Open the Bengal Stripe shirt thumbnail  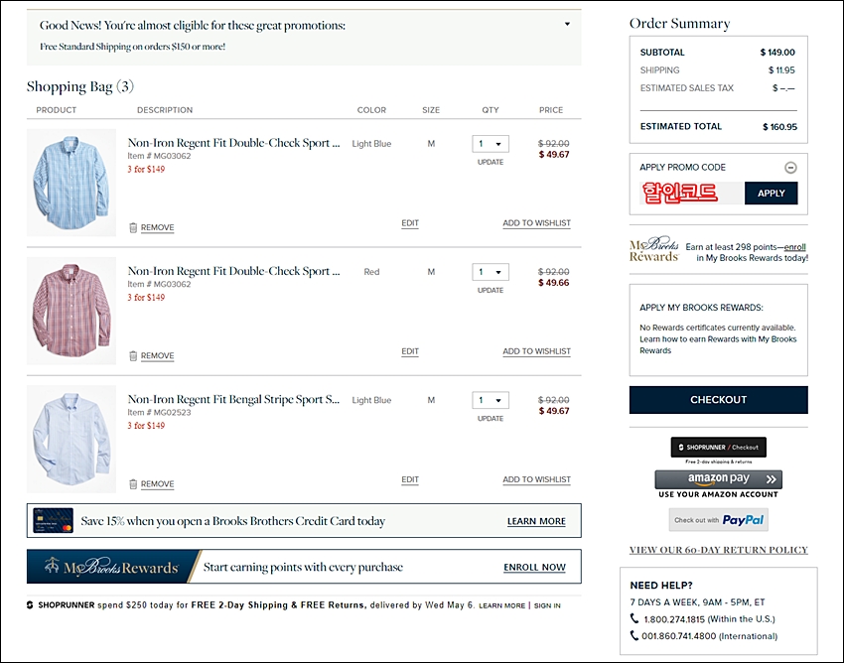click(x=71, y=439)
